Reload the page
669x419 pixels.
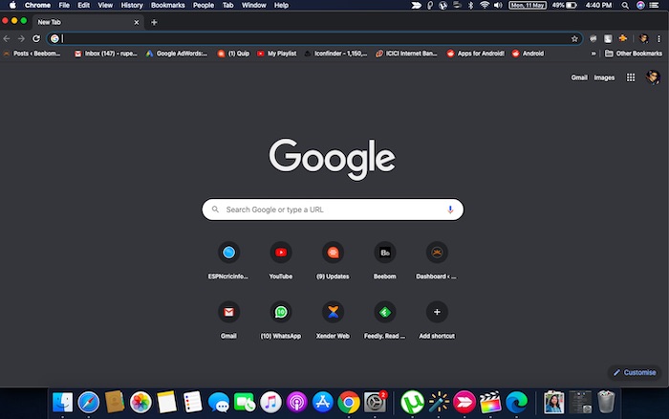click(x=36, y=39)
